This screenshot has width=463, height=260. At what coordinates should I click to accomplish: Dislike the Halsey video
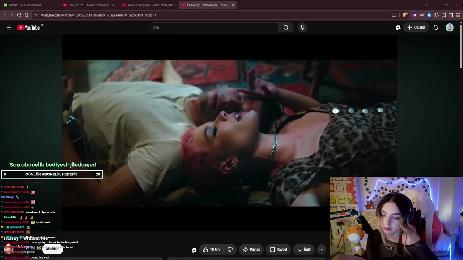point(230,250)
